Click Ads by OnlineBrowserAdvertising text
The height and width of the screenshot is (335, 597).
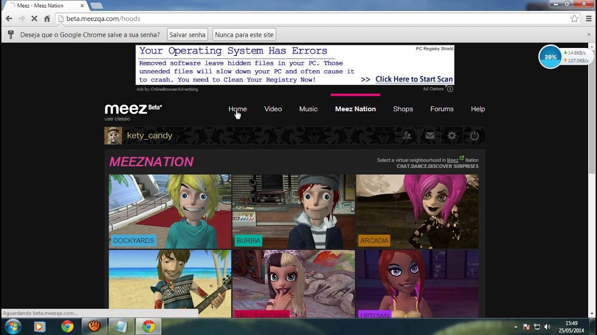tap(167, 89)
